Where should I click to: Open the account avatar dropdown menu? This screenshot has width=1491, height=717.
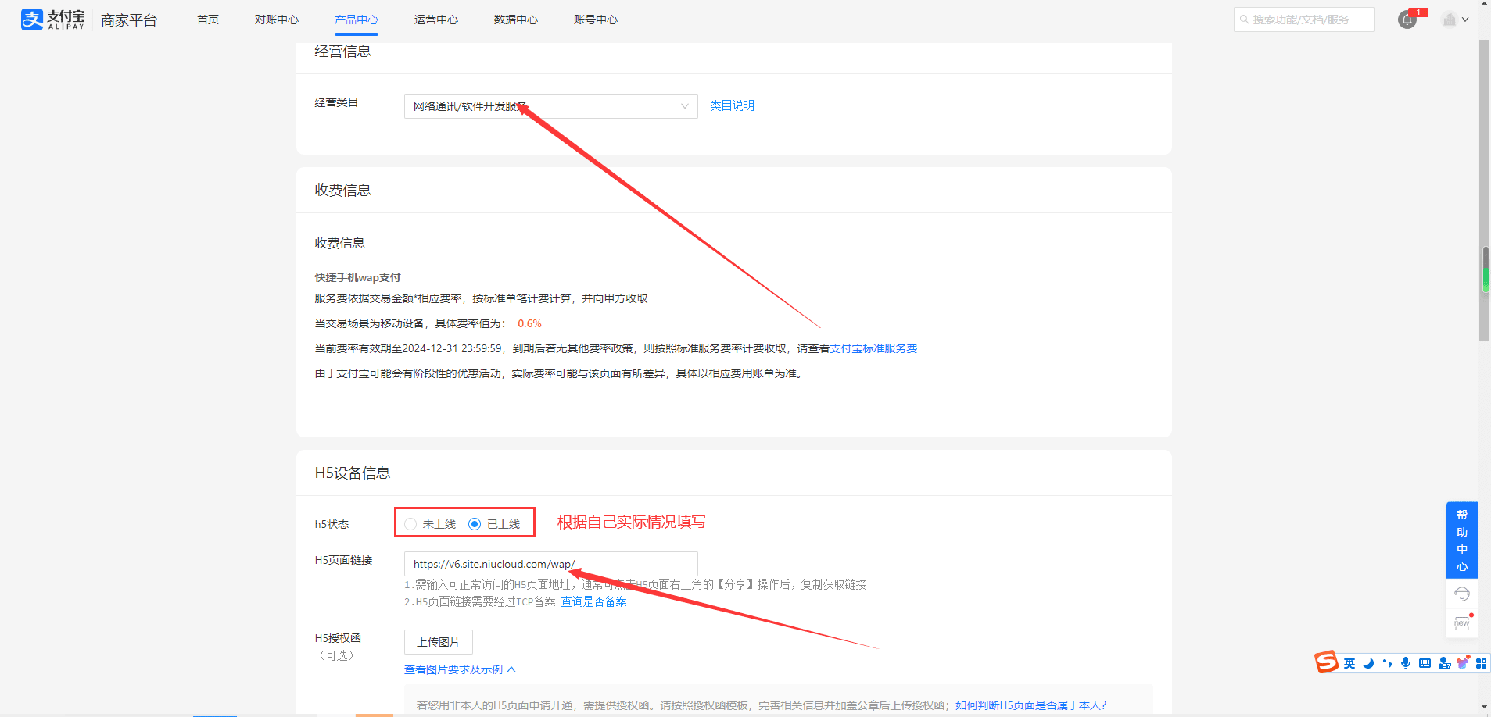point(1455,20)
